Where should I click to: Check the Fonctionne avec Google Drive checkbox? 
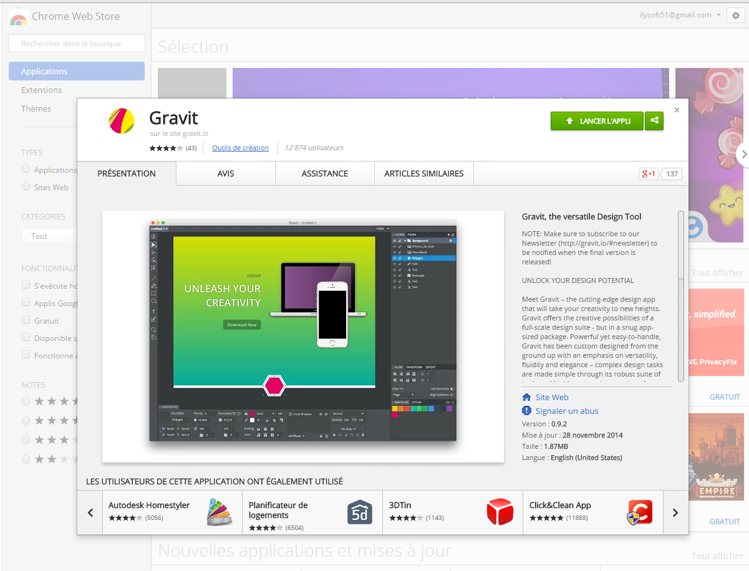coord(26,355)
